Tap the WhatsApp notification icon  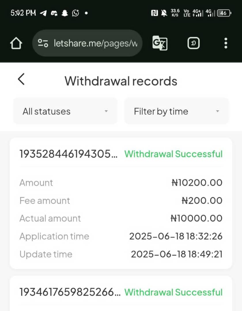[x=75, y=13]
